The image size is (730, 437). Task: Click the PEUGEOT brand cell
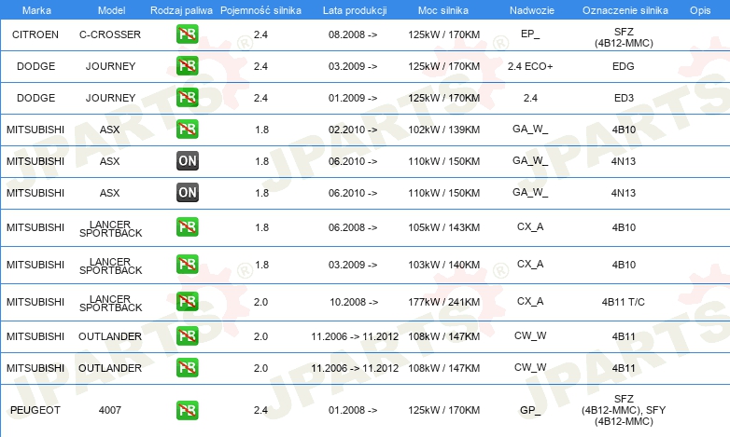(35, 410)
